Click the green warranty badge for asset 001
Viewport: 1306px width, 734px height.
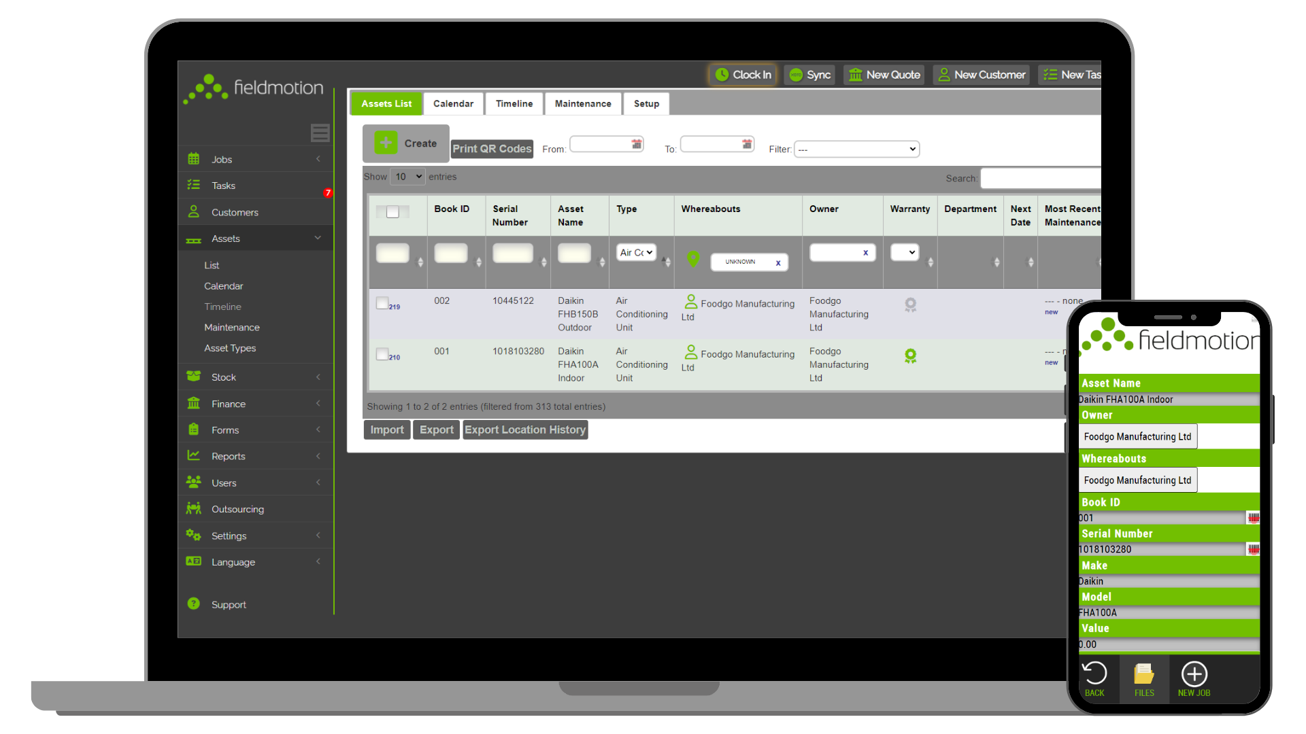pos(910,355)
